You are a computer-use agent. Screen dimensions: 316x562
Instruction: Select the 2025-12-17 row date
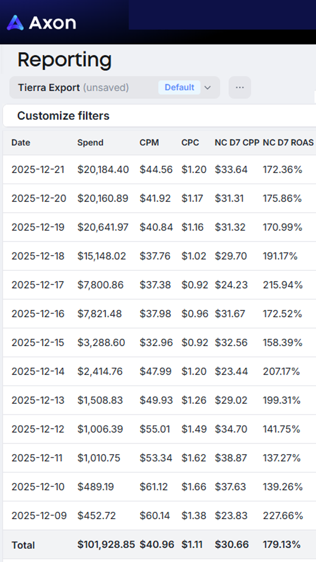[37, 285]
